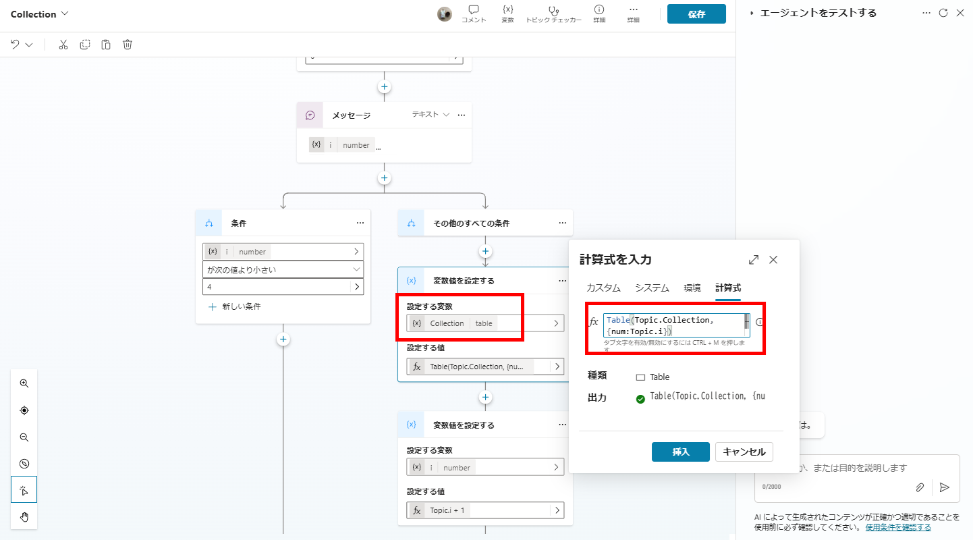Run the トピック チェッカー
Image resolution: width=973 pixels, height=540 pixels.
tap(553, 14)
